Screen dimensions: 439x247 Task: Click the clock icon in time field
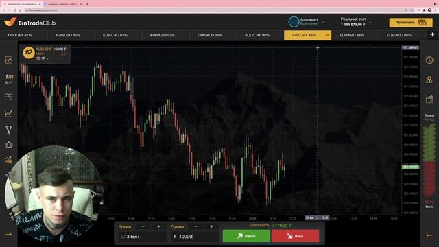[x=123, y=237]
